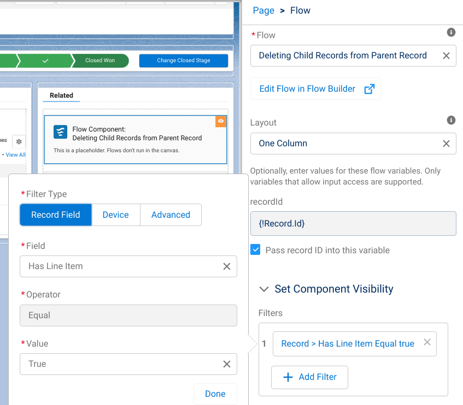The height and width of the screenshot is (405, 463).
Task: Open the Operator Equal dropdown
Action: (x=128, y=315)
